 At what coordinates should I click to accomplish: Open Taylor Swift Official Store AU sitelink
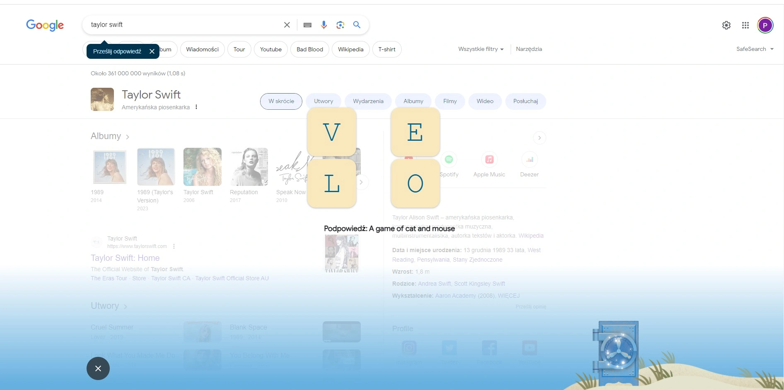[232, 278]
